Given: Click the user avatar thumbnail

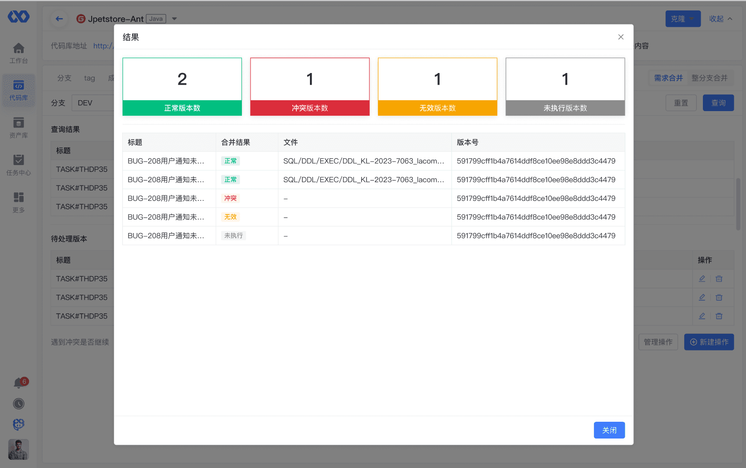Looking at the screenshot, I should click(x=19, y=449).
